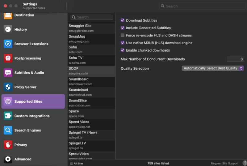Select the SOOP sooplive.co.kr row

(91, 71)
